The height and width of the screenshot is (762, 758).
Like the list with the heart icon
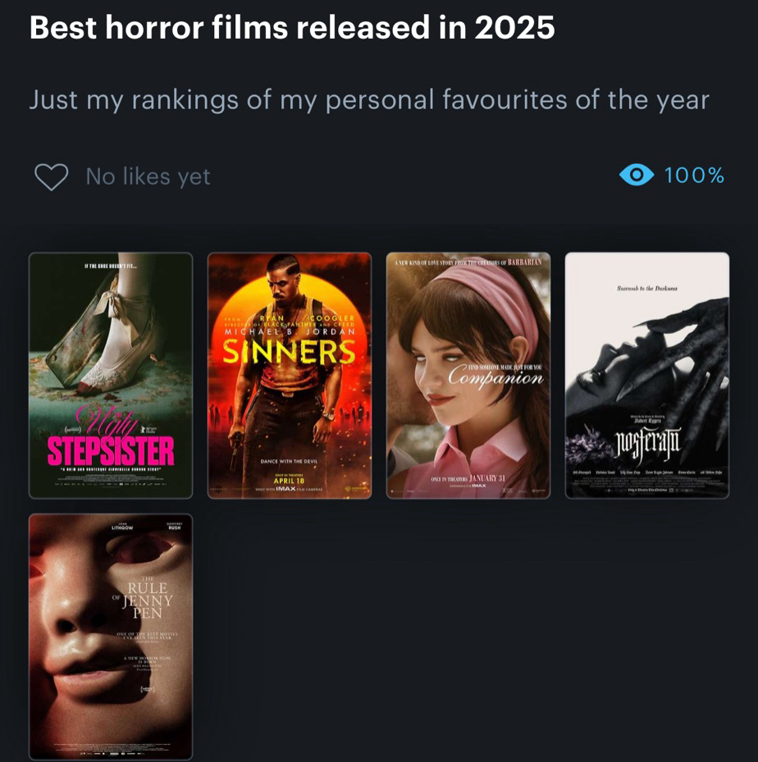pyautogui.click(x=51, y=176)
